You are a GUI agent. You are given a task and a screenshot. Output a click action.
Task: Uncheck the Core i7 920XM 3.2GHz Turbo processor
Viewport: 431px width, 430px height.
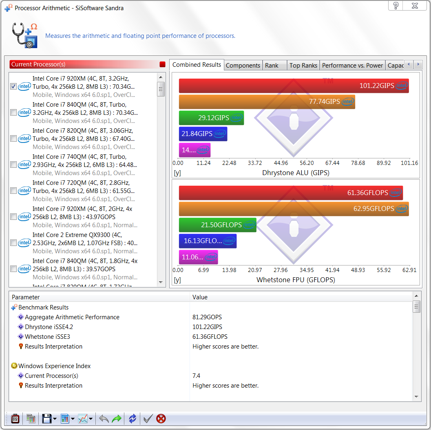point(13,86)
